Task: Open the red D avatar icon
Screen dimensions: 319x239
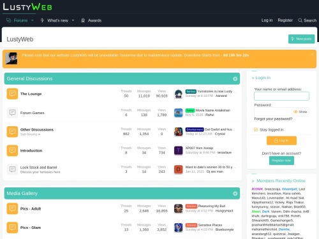Action: pyautogui.click(x=178, y=170)
